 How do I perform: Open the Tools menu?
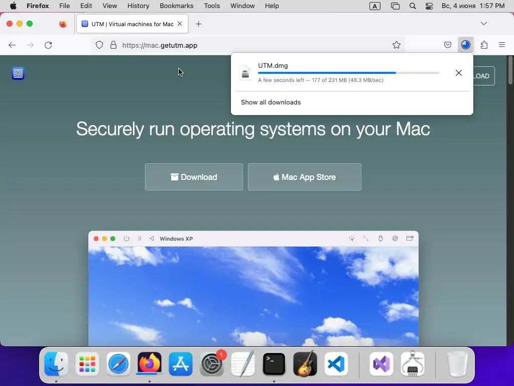[x=212, y=6]
